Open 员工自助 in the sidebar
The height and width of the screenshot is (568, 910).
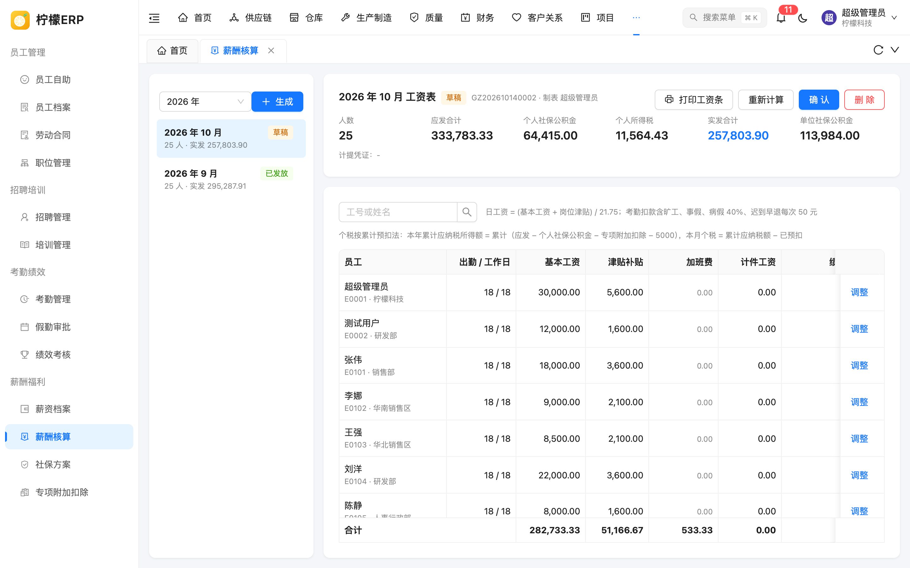click(x=69, y=80)
